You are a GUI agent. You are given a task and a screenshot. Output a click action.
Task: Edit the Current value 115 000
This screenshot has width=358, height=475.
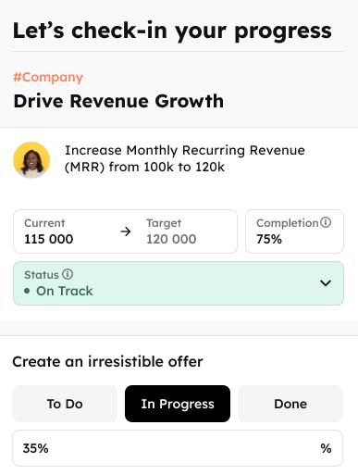pyautogui.click(x=49, y=239)
